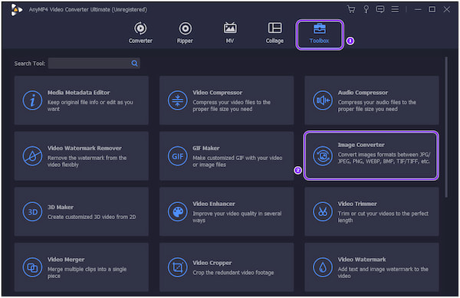The height and width of the screenshot is (298, 460).
Task: Click the search magnifier icon
Action: [x=134, y=64]
